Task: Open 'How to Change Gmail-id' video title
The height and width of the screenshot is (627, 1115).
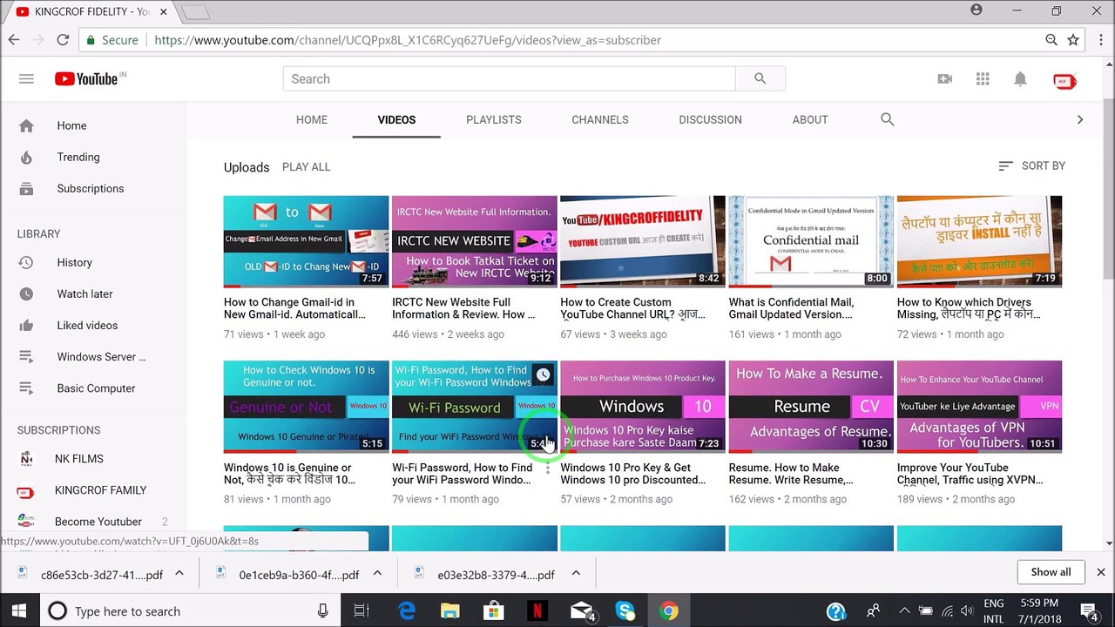Action: click(294, 308)
